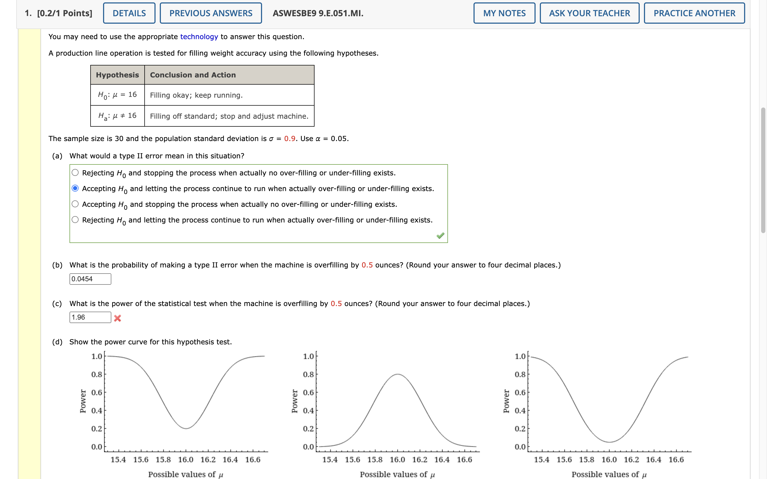Expand the DETAILS button
The width and height of the screenshot is (767, 479).
pos(129,13)
